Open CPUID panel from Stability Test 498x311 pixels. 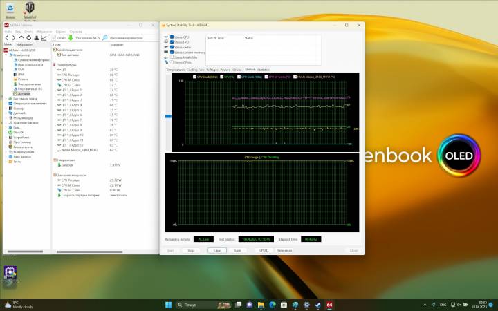tap(264, 251)
